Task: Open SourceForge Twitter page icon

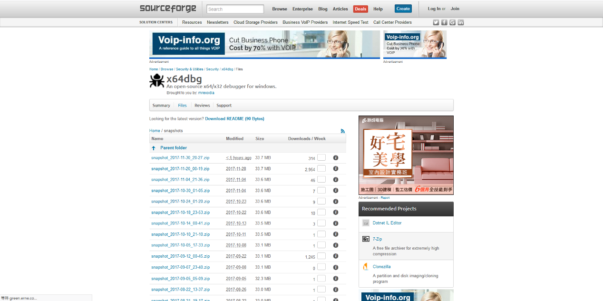Action: tap(436, 22)
